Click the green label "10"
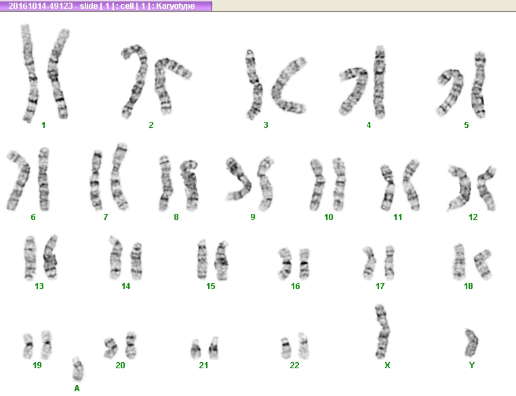Image resolution: width=516 pixels, height=396 pixels. 329,217
